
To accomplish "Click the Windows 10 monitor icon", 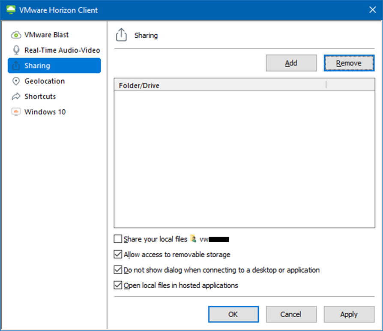I will point(16,112).
